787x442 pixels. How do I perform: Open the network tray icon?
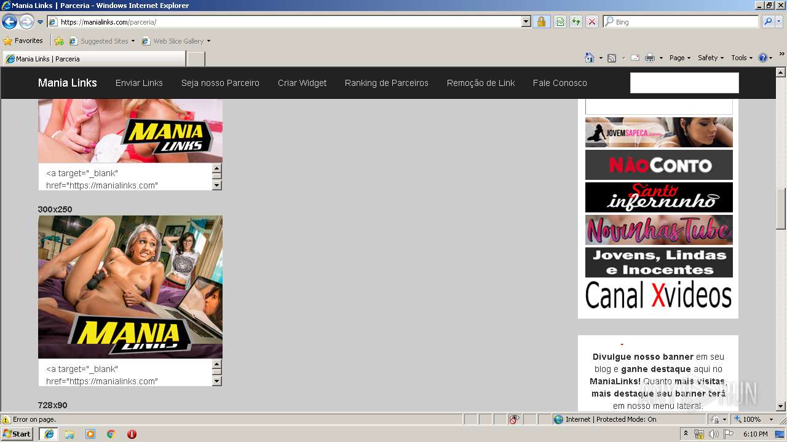coord(699,434)
